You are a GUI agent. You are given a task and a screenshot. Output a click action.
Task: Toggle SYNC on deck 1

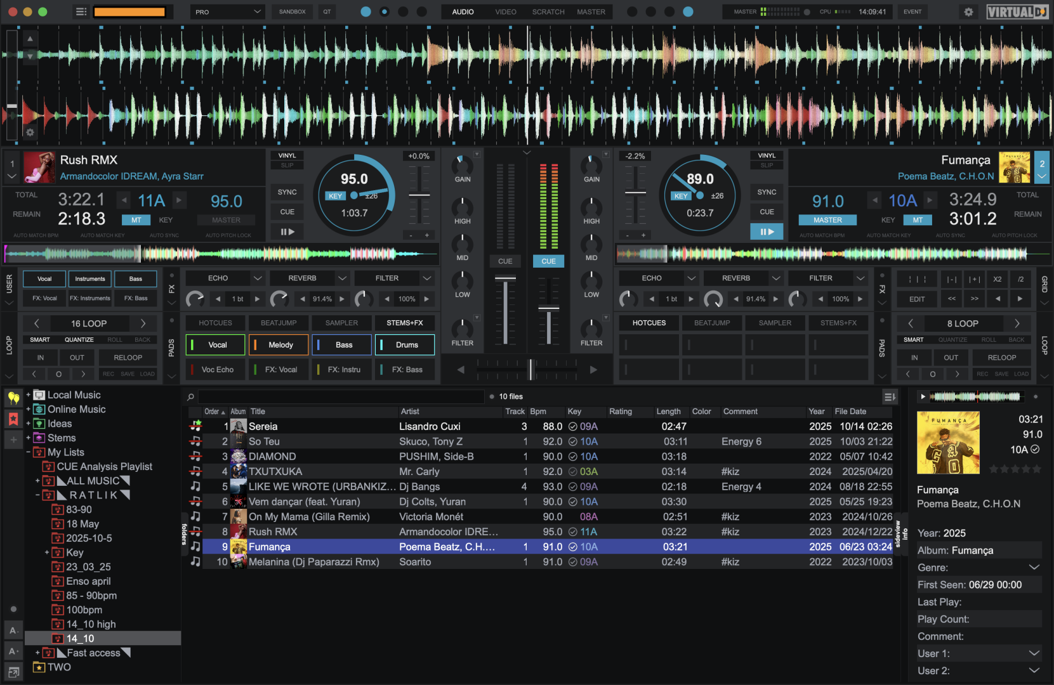287,192
